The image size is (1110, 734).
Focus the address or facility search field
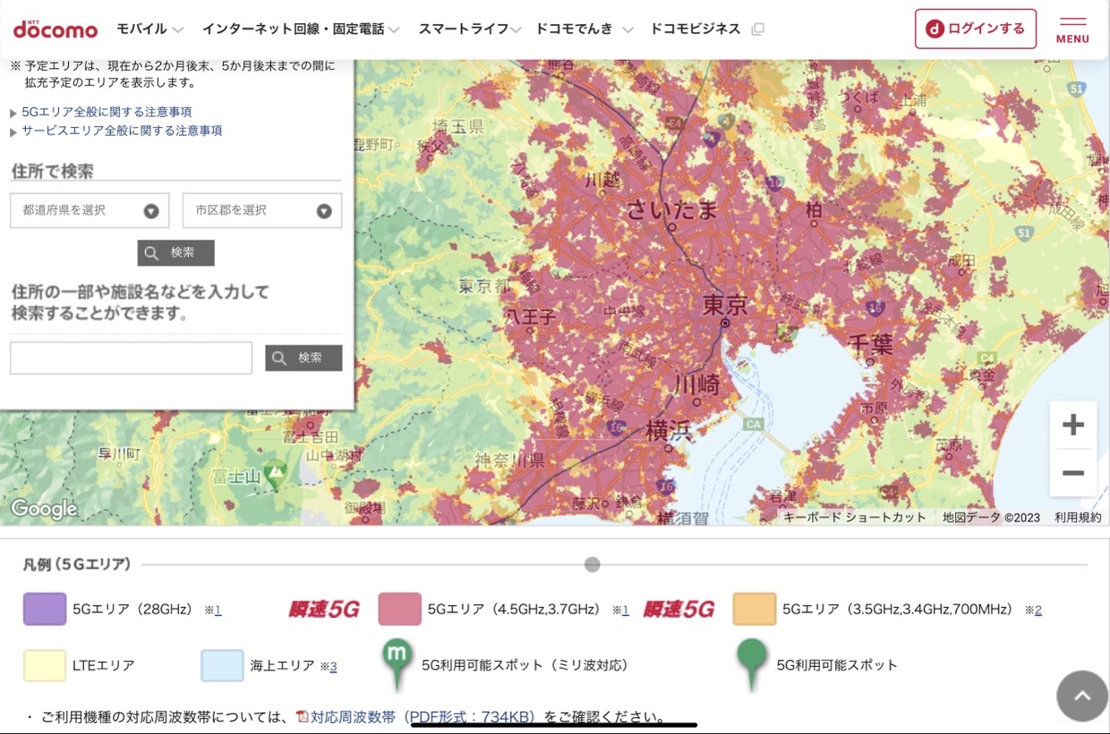click(131, 359)
